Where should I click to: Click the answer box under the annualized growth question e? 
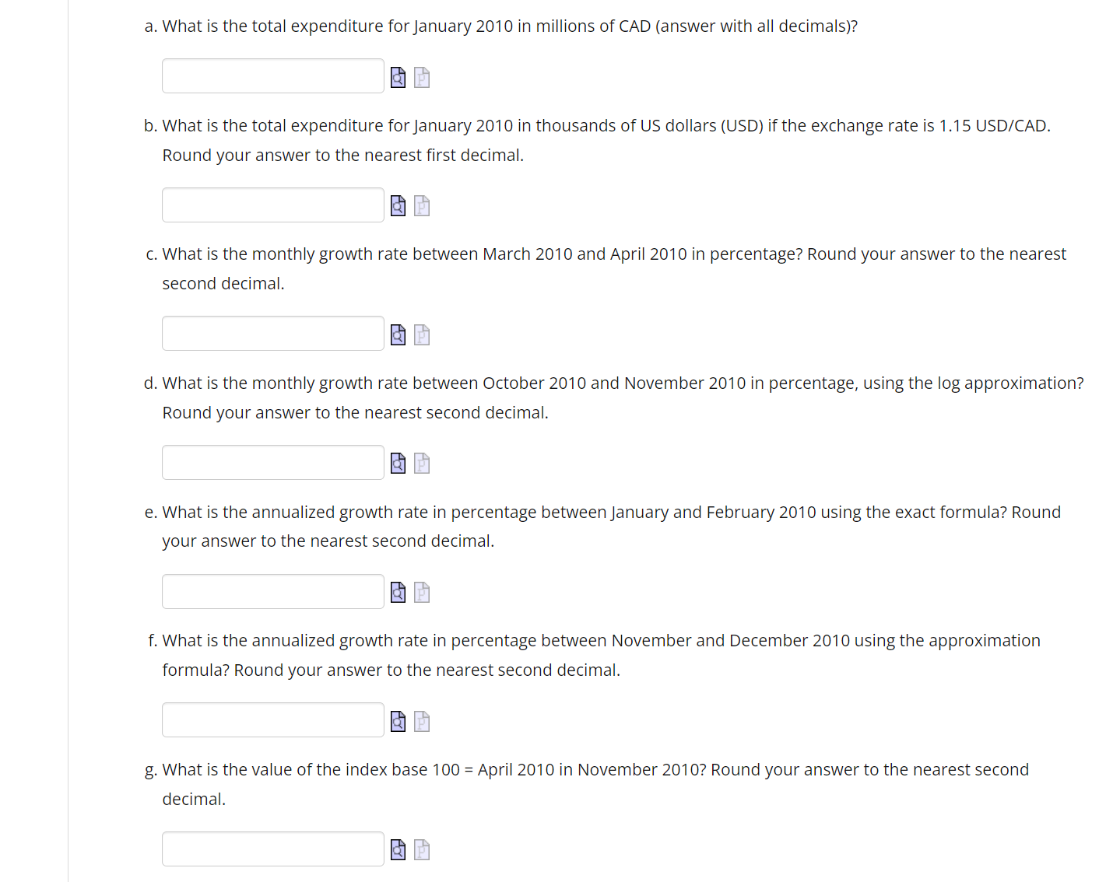tap(272, 591)
